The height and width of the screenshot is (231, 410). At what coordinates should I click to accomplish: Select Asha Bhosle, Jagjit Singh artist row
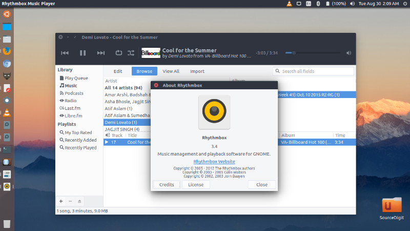click(127, 102)
